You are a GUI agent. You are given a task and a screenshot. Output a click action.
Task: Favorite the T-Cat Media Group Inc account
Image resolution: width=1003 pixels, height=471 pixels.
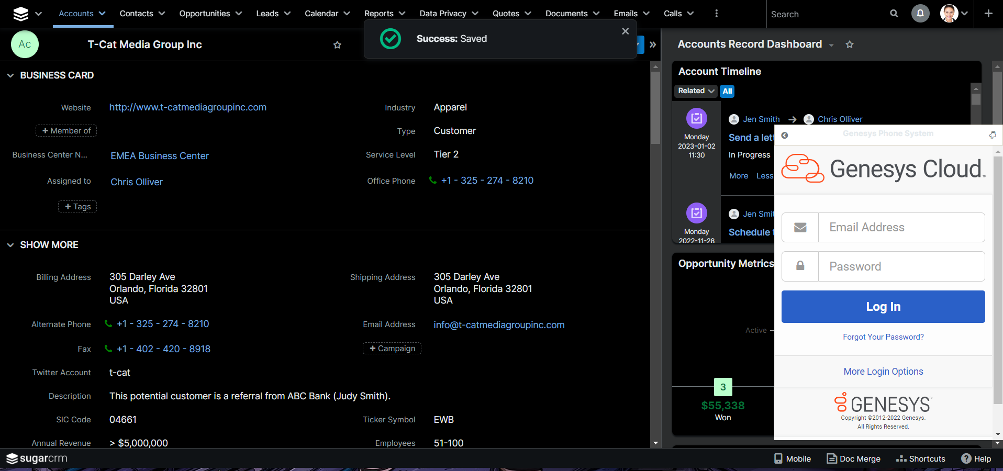coord(338,45)
